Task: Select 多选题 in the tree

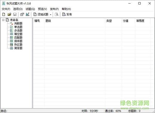Action: click(18, 31)
